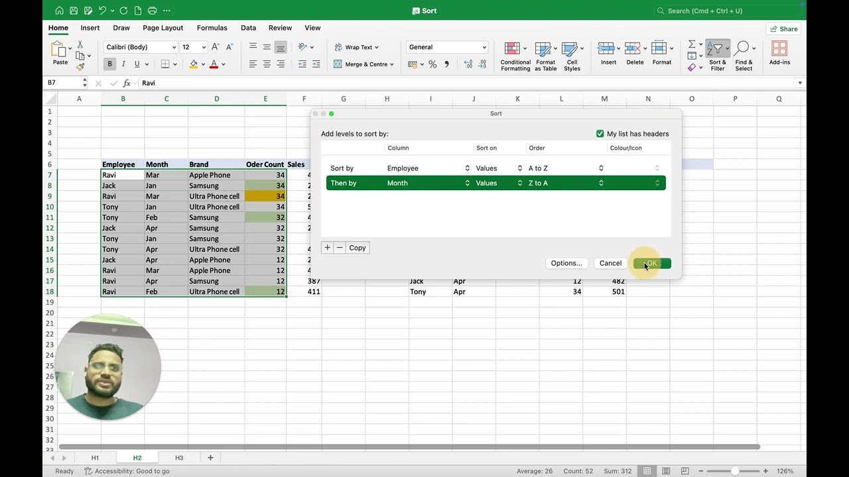The image size is (849, 477).
Task: Click plus button to add sort level
Action: pyautogui.click(x=327, y=248)
